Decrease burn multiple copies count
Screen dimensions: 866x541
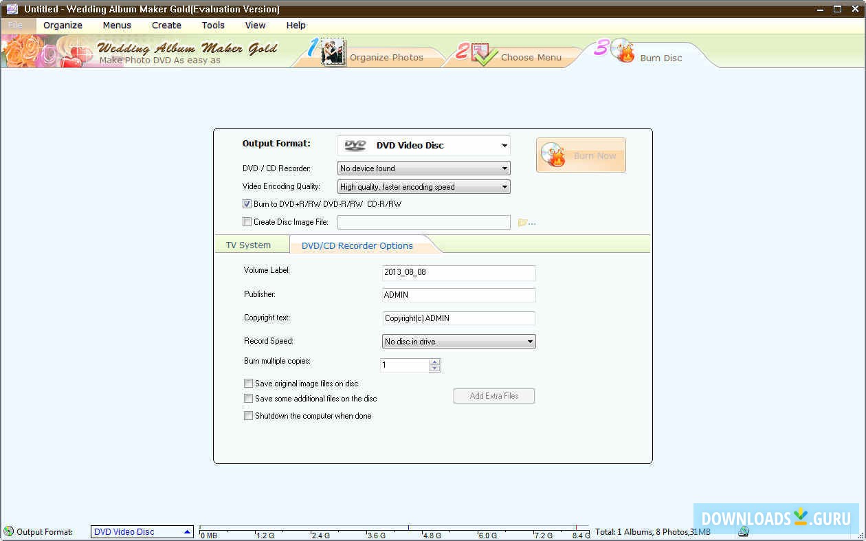(434, 368)
